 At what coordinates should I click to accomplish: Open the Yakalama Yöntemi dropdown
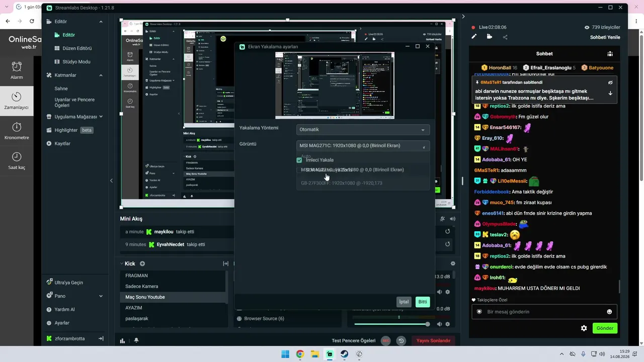[363, 130]
